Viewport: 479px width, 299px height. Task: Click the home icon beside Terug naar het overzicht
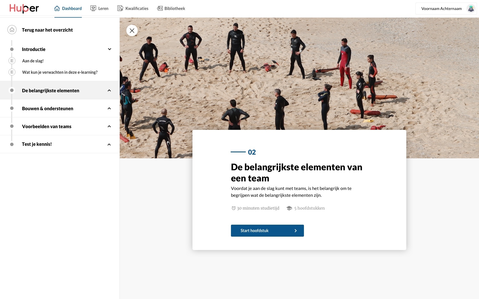[x=12, y=30]
